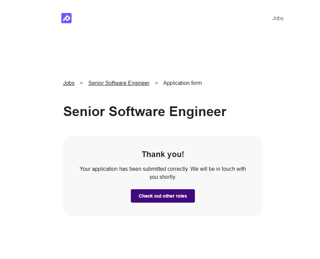Click the word Engineer in the page title
The width and height of the screenshot is (320, 259).
click(198, 112)
